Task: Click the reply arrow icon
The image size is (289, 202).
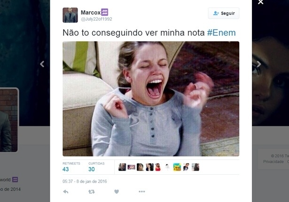Action: 66,192
